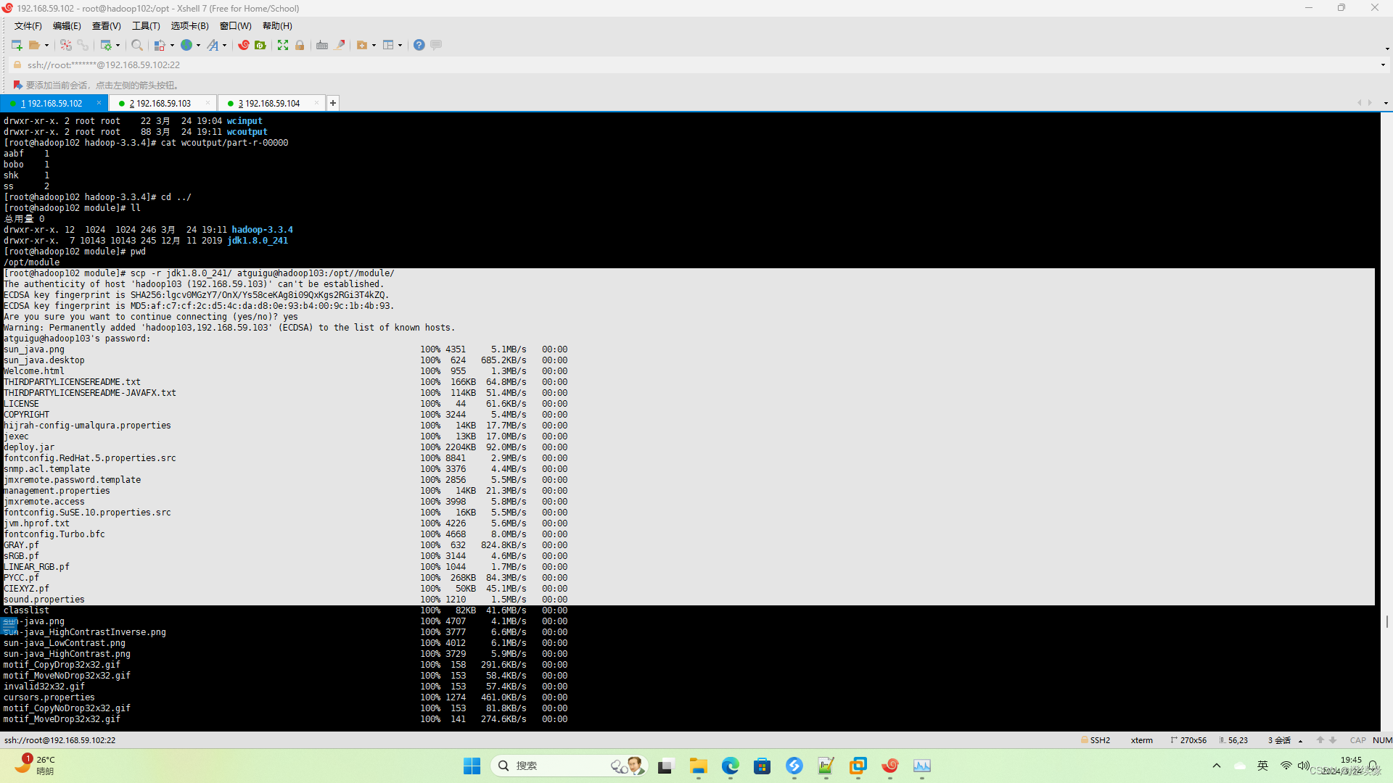
Task: Click the Find magnifier icon in toolbar
Action: pyautogui.click(x=136, y=45)
